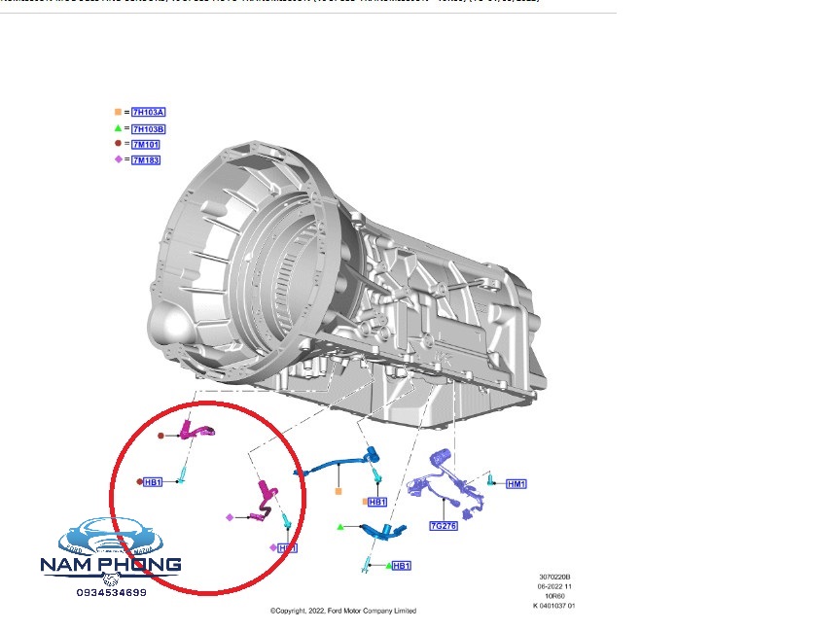
Task: Select the HB1 label beside the brown circle
Action: (153, 482)
